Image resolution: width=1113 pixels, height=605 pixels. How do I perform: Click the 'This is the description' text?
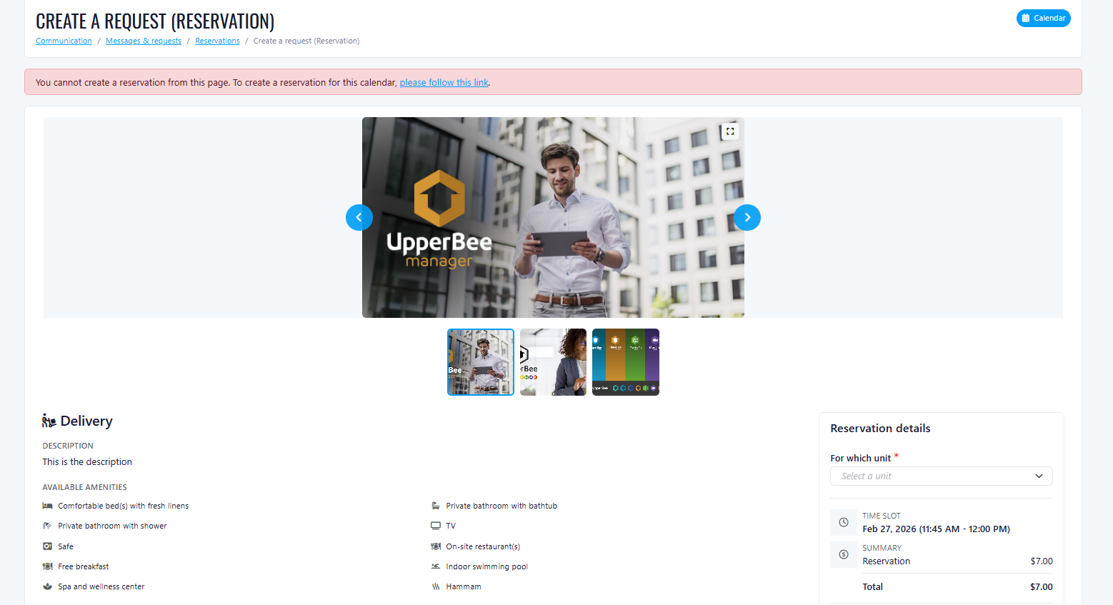(x=87, y=462)
